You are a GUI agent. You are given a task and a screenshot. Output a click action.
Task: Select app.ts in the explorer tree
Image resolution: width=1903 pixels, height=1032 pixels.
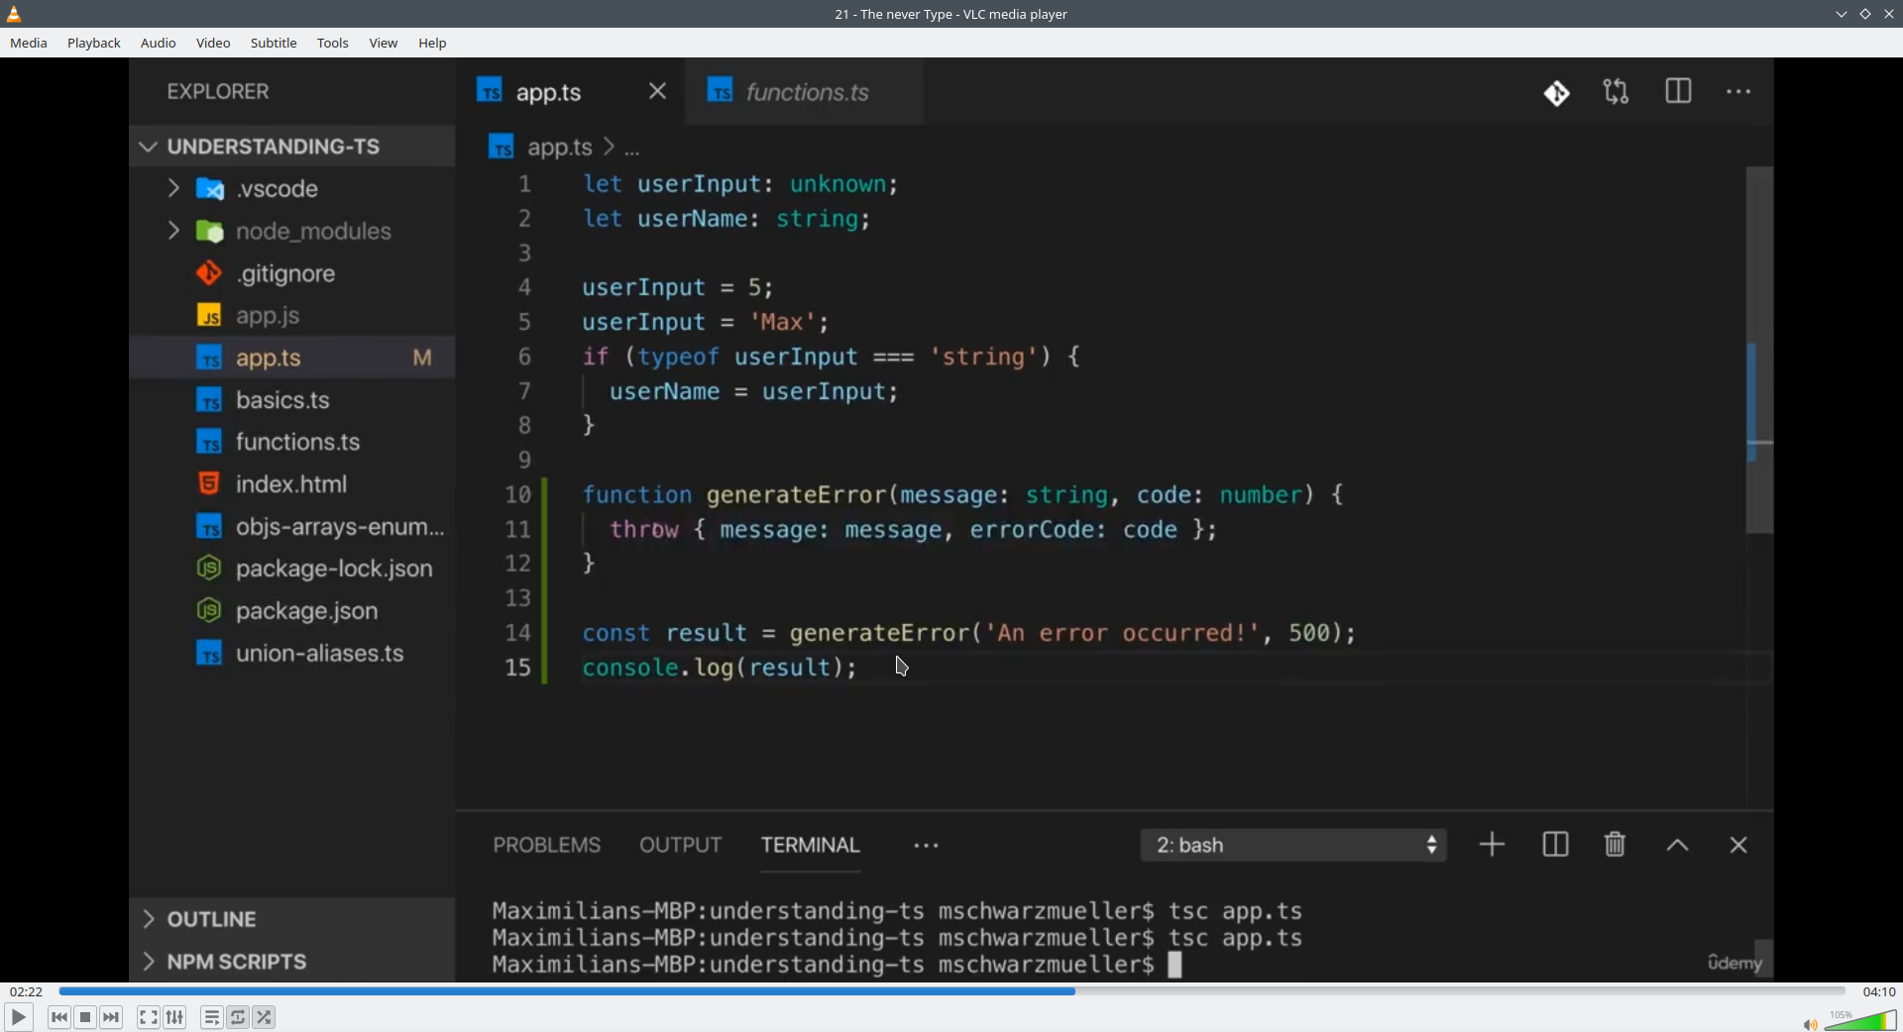292,358
